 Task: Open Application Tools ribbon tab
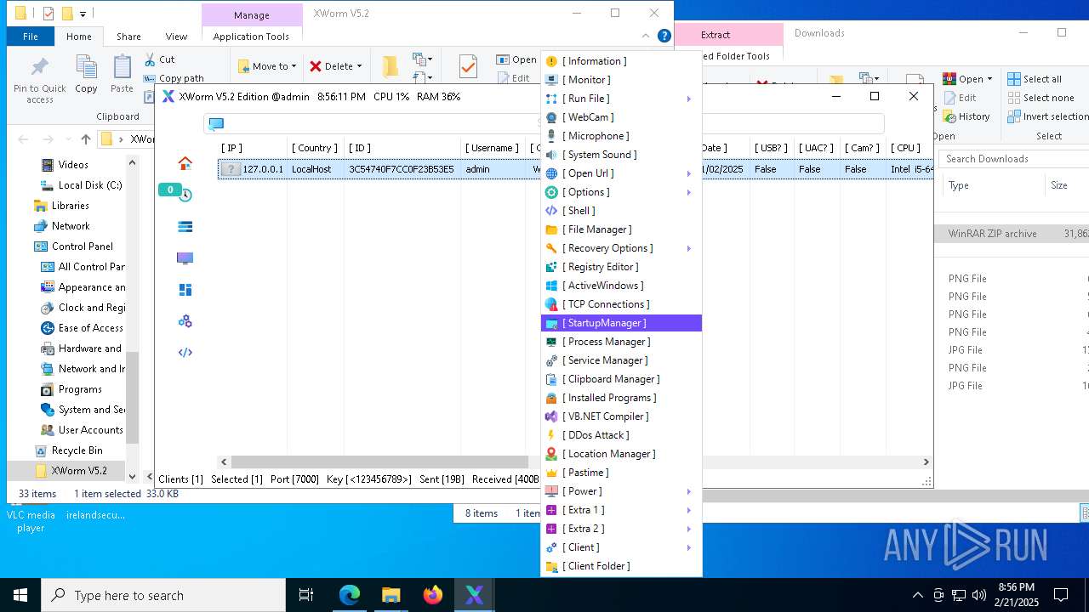pos(251,37)
